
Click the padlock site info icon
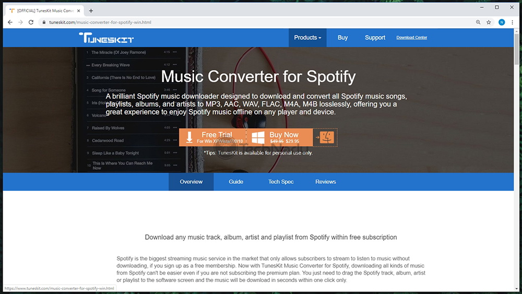[44, 22]
